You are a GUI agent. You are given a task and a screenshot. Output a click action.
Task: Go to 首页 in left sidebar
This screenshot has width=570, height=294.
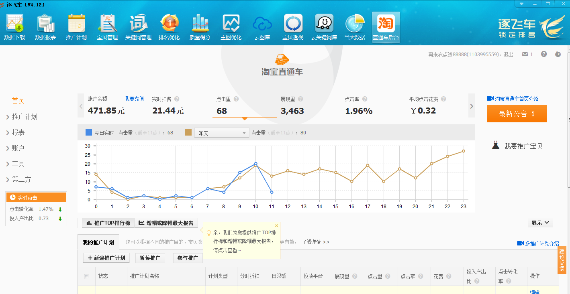(x=18, y=101)
